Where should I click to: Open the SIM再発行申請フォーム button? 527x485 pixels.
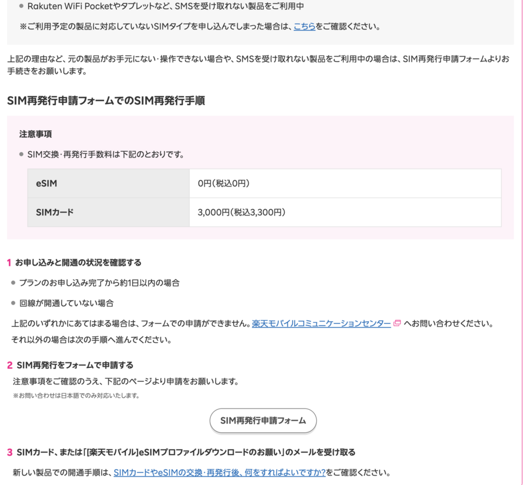pos(263,421)
